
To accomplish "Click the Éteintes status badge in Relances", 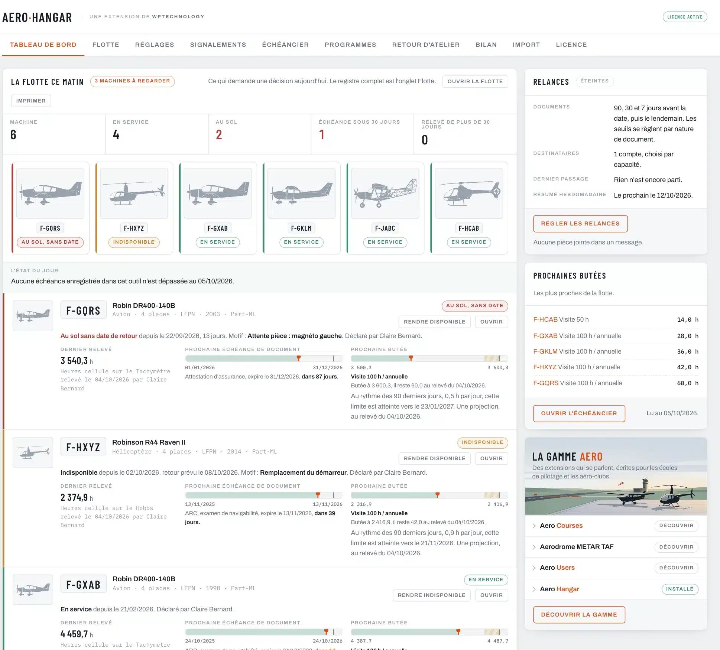I will [x=594, y=81].
